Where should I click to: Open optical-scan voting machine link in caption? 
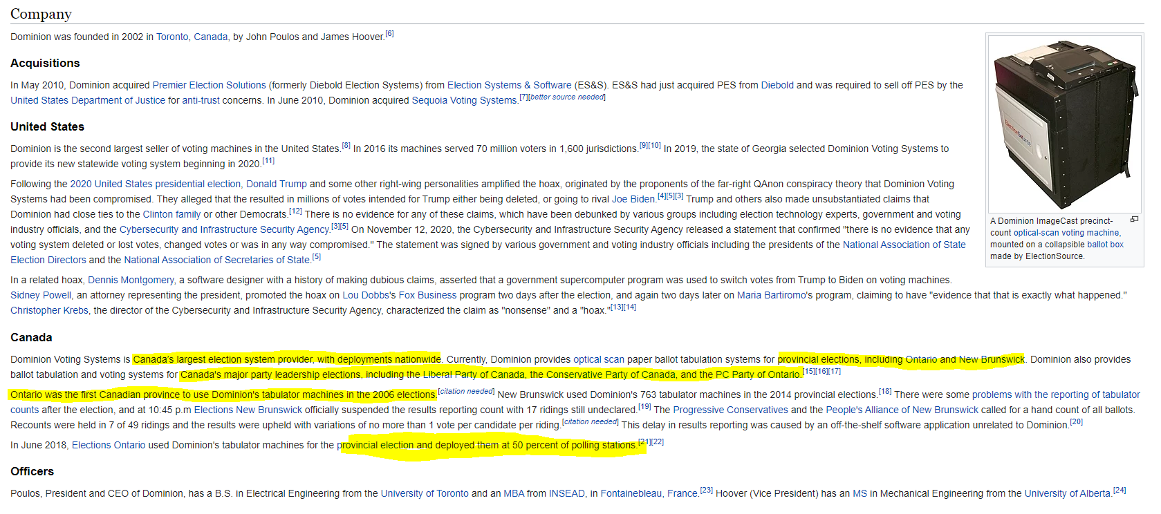[x=1066, y=233]
